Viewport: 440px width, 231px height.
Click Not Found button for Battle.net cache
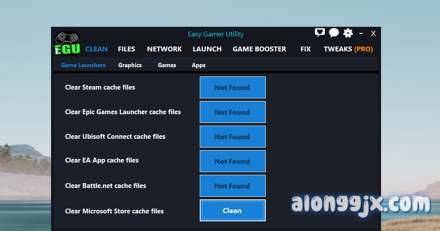(232, 186)
